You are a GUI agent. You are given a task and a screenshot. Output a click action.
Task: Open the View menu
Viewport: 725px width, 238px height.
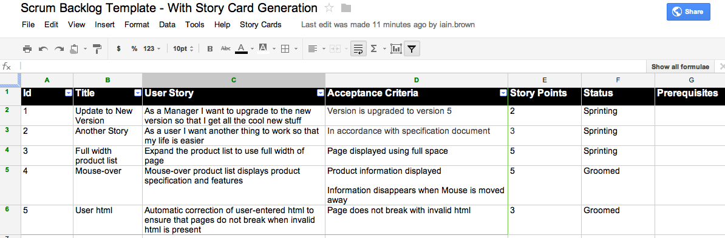point(77,25)
